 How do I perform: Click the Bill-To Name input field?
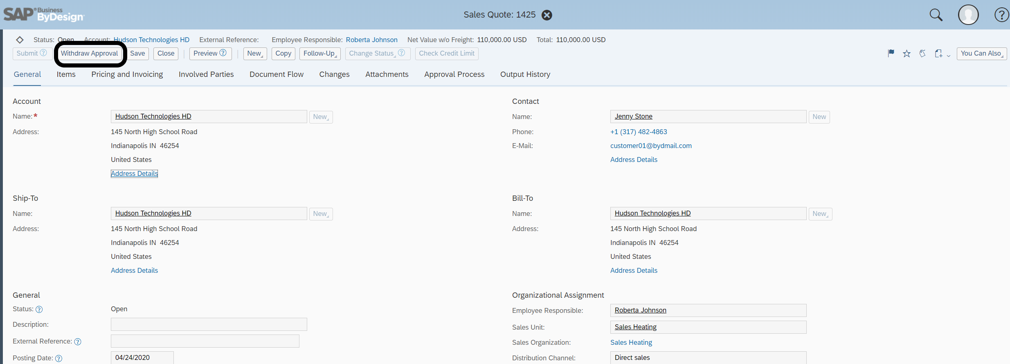709,213
